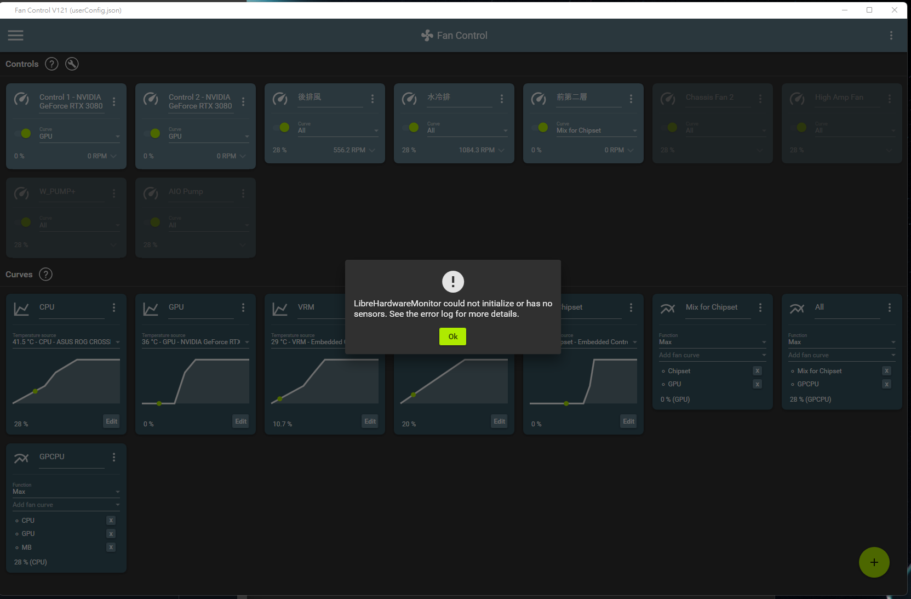
Task: Click the chart icon on the CPU curve card
Action: (21, 309)
